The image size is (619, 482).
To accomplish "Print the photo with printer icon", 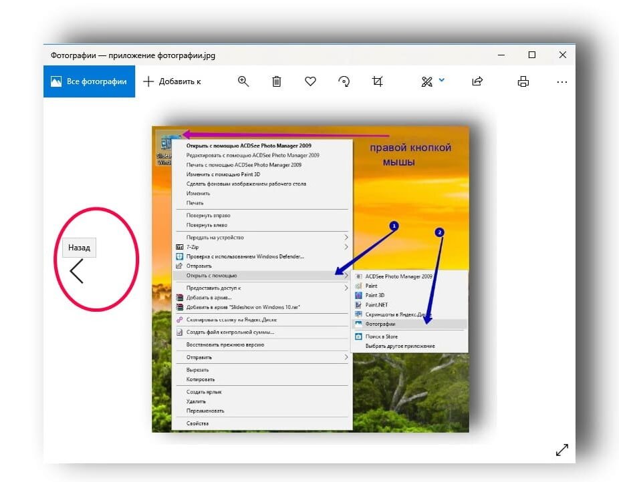I will (x=522, y=81).
